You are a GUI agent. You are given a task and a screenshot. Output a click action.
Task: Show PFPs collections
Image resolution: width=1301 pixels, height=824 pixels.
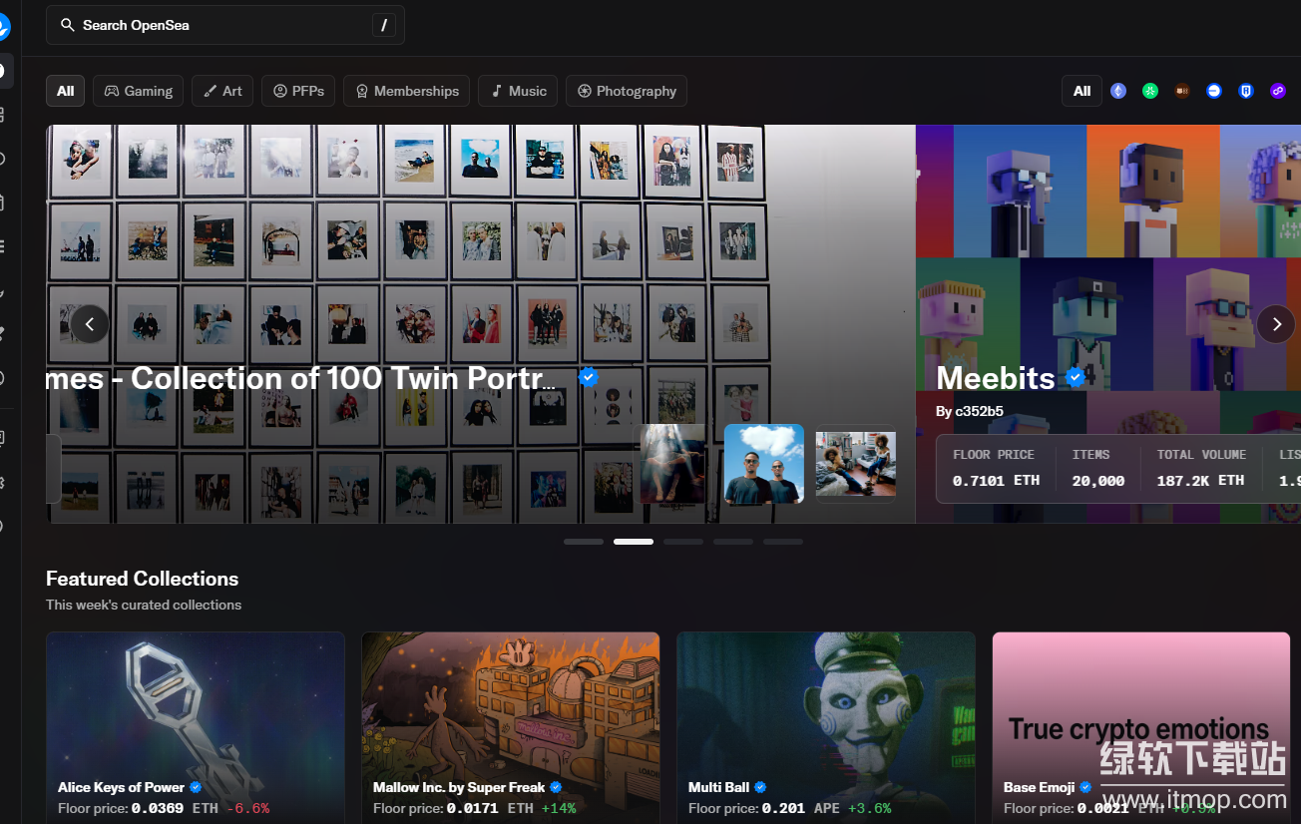tap(298, 91)
